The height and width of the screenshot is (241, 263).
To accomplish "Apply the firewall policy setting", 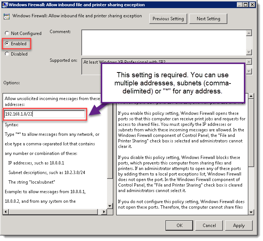I will 239,226.
